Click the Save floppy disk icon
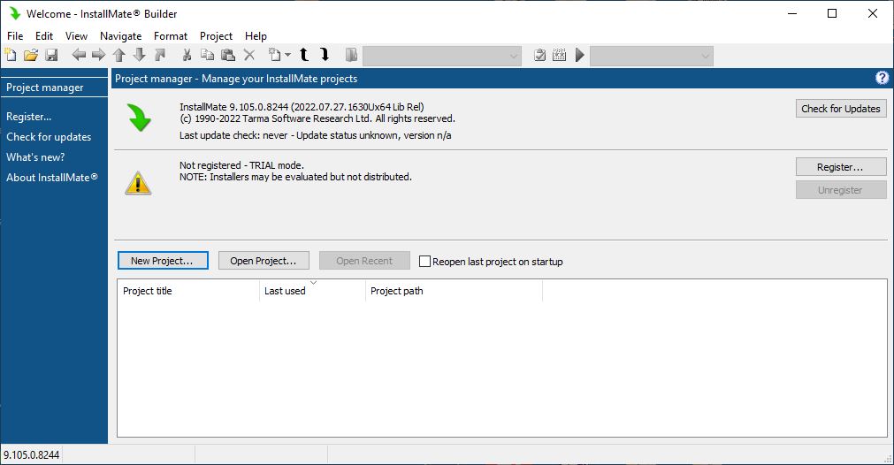 (x=51, y=55)
